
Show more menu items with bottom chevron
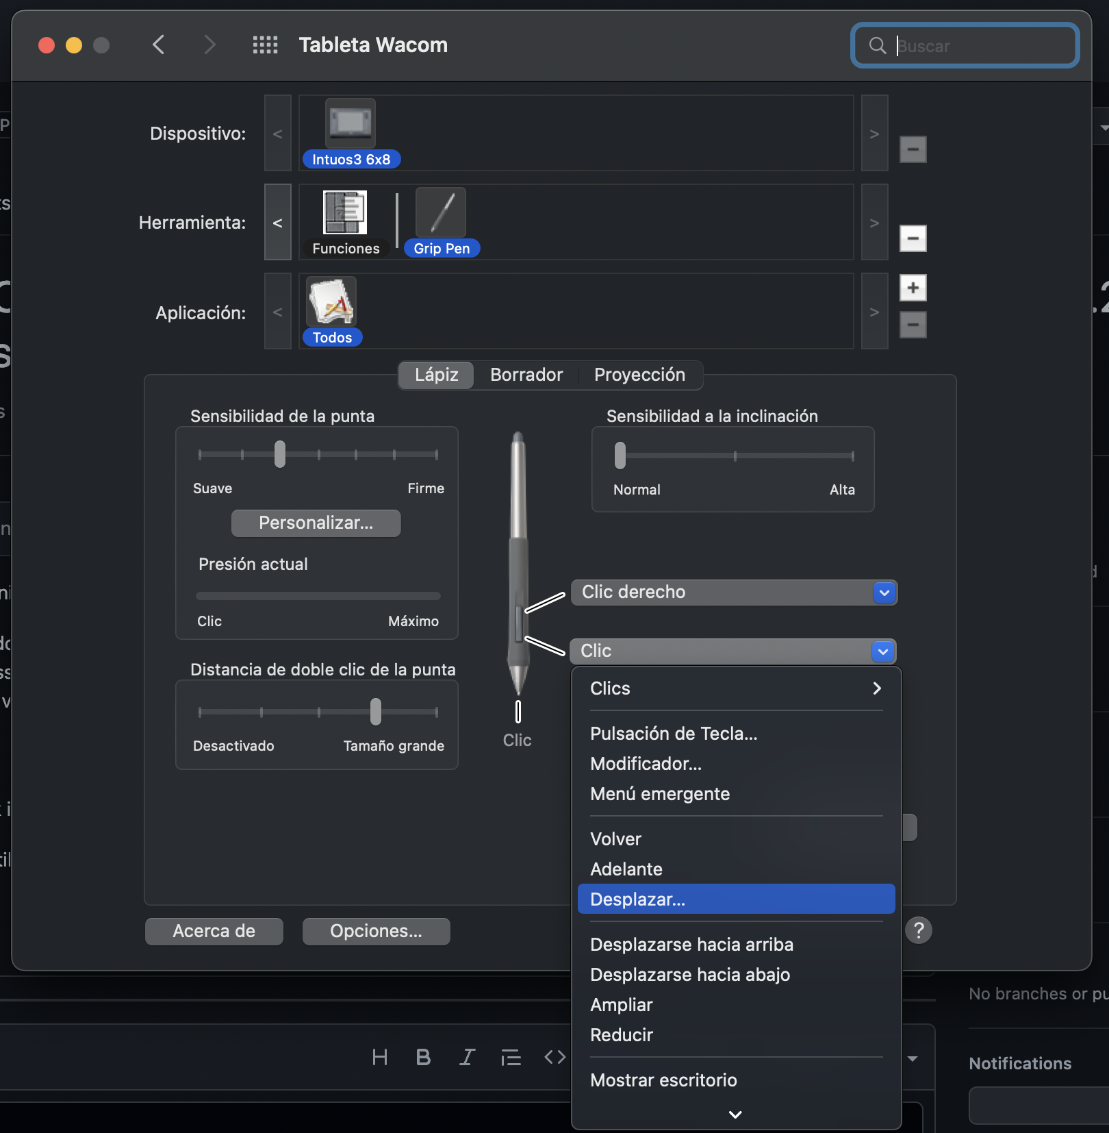735,1115
